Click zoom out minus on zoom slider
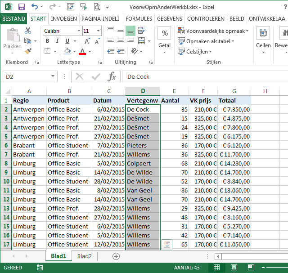288x273 pixels. tap(263, 268)
